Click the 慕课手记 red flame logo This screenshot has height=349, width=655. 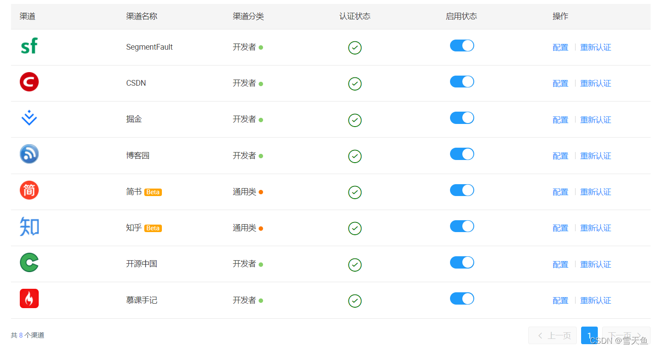click(29, 298)
